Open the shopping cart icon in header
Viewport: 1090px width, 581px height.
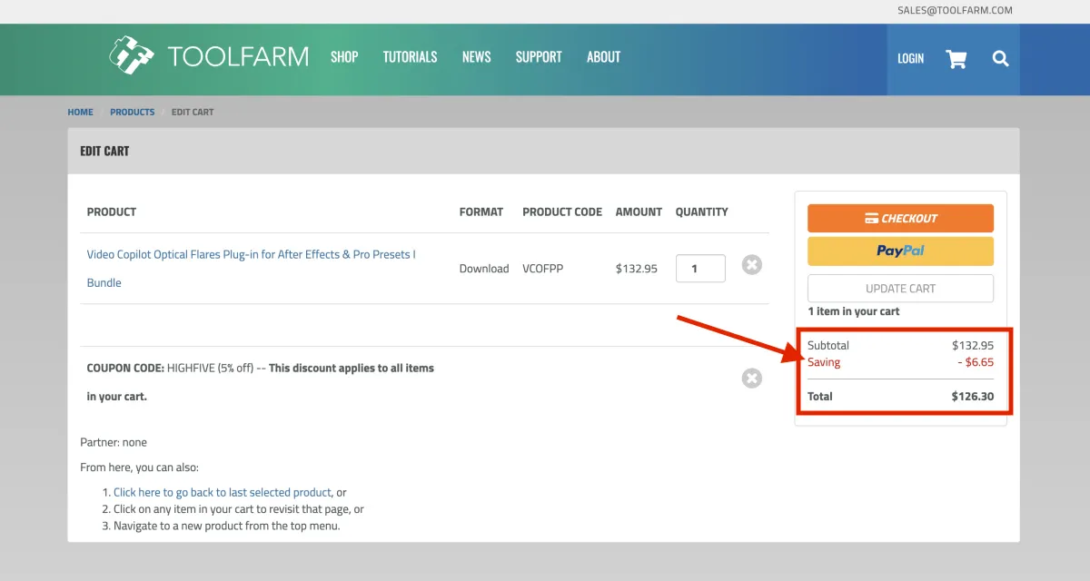pyautogui.click(x=956, y=59)
